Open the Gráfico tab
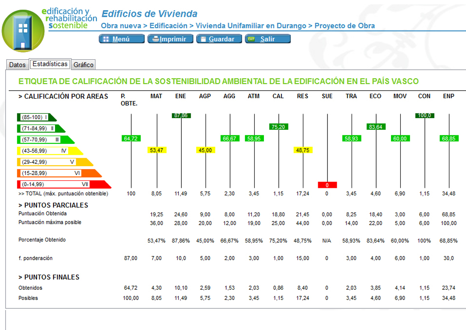This screenshot has height=330, width=466. 83,65
